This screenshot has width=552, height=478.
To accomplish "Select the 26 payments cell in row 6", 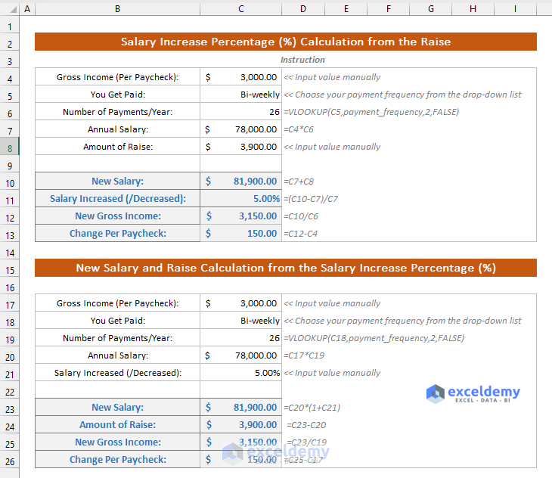I will pyautogui.click(x=240, y=112).
